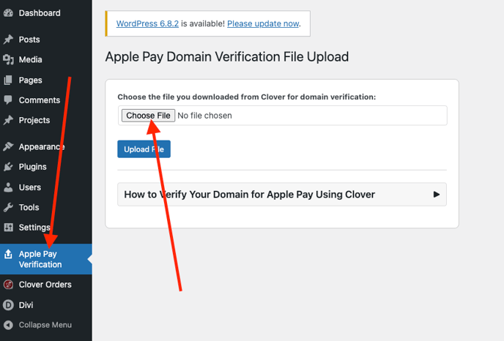The image size is (504, 341).
Task: Click the Apple Pay Domain Verification File Upload heading
Action: [227, 57]
